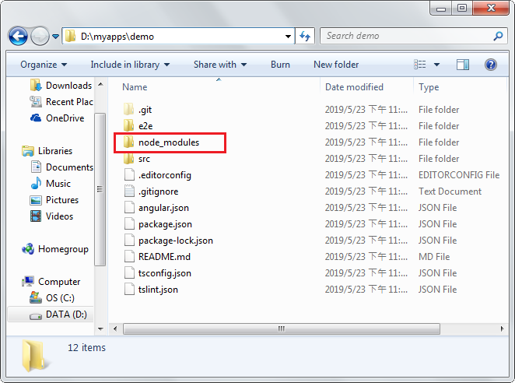Open the Share with menu
This screenshot has width=515, height=383.
tap(219, 65)
